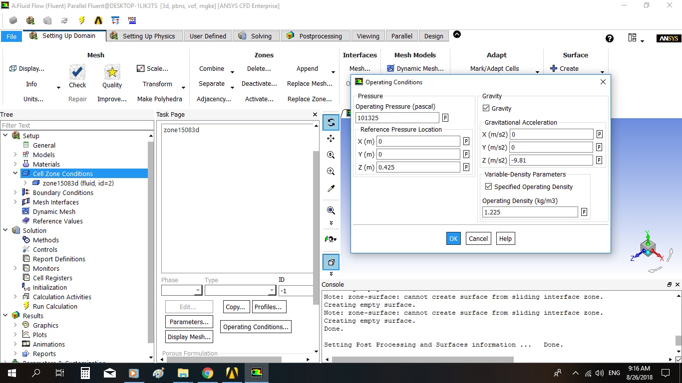Toggle parameter P button for gravity Z (m/s2)
682x383 pixels.
point(600,161)
